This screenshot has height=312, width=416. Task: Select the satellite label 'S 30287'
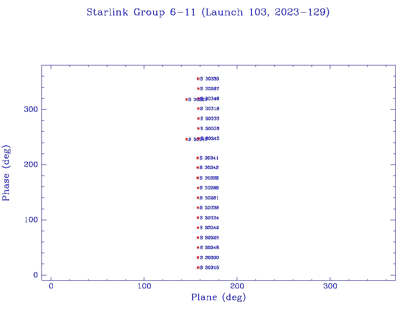(x=210, y=89)
